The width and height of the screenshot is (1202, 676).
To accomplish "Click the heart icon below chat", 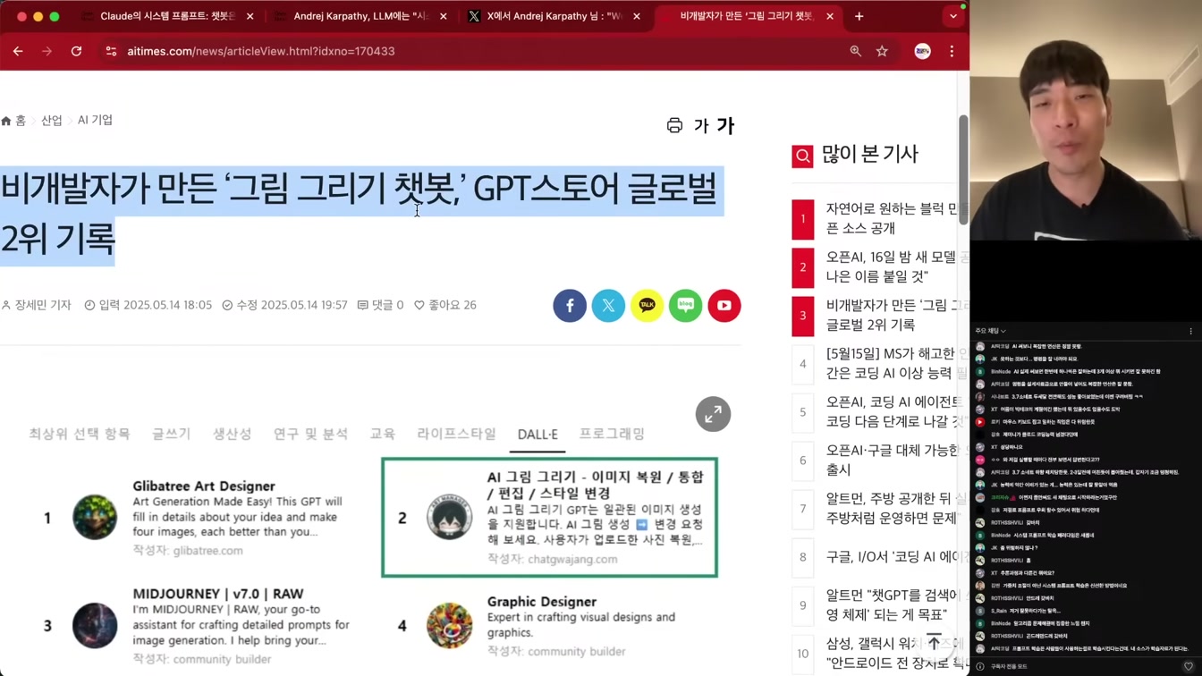I will (x=1189, y=666).
